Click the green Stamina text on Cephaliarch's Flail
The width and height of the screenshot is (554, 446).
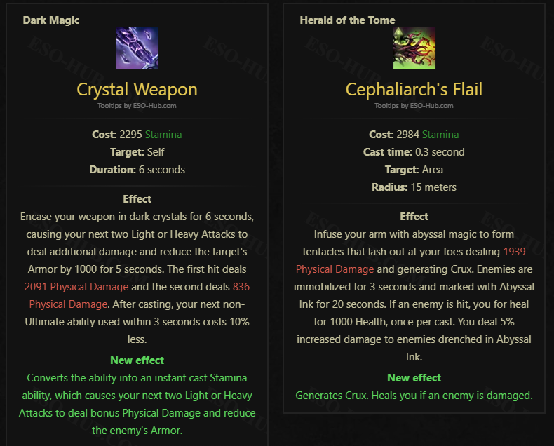[x=440, y=135]
